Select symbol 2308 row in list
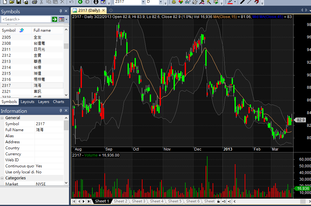 pos(32,43)
